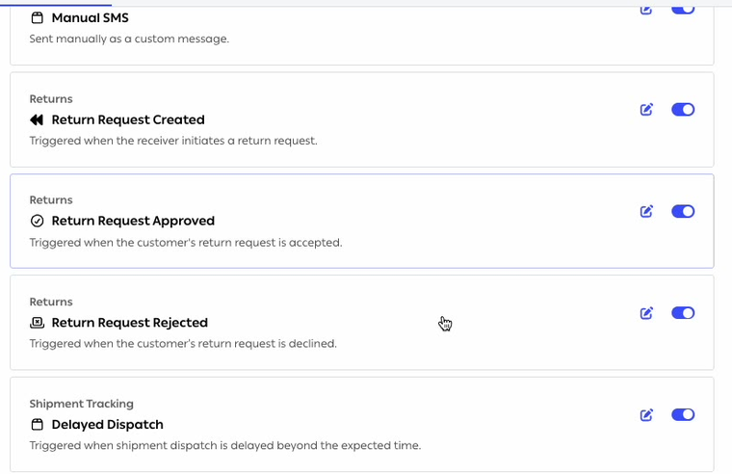Click the Manual SMS box icon
The height and width of the screenshot is (474, 732).
click(37, 17)
